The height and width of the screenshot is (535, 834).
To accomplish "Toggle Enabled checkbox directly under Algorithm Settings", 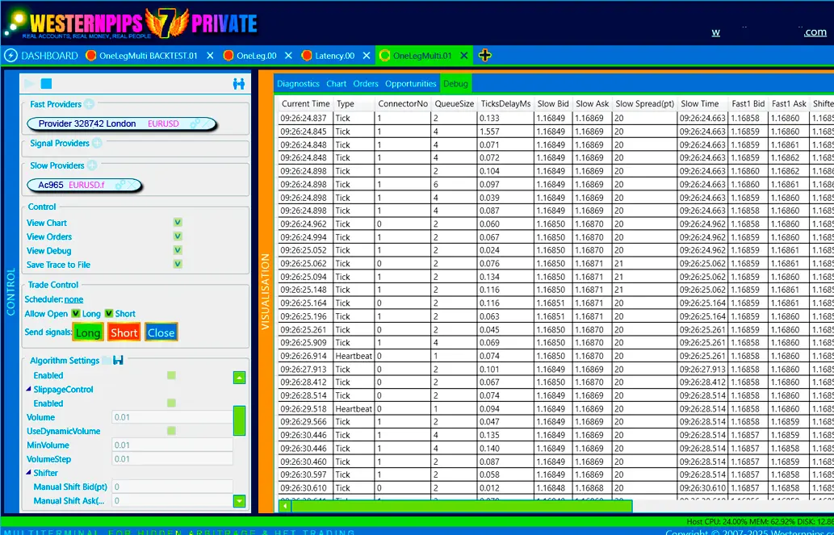I will coord(171,375).
